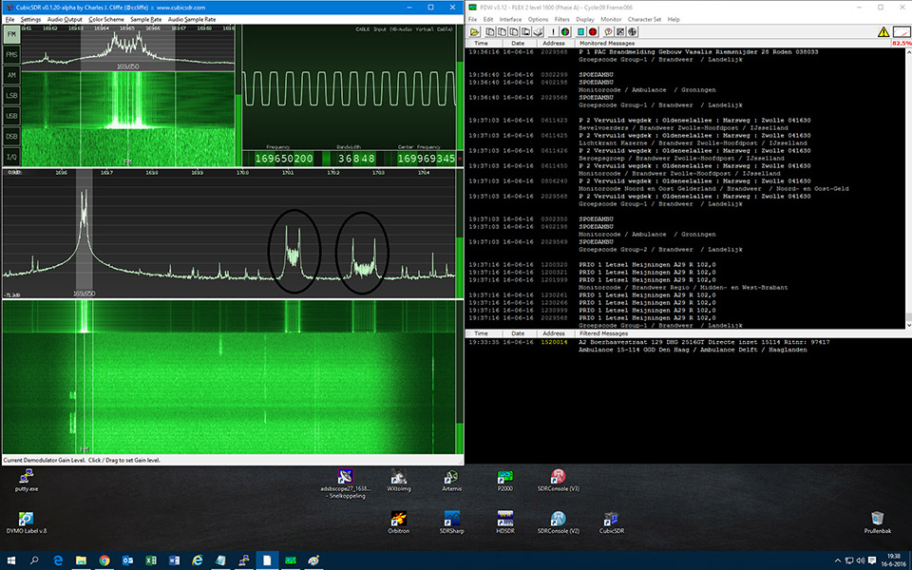Open the WXtoImg desktop shortcut
912x570 pixels.
(x=398, y=481)
